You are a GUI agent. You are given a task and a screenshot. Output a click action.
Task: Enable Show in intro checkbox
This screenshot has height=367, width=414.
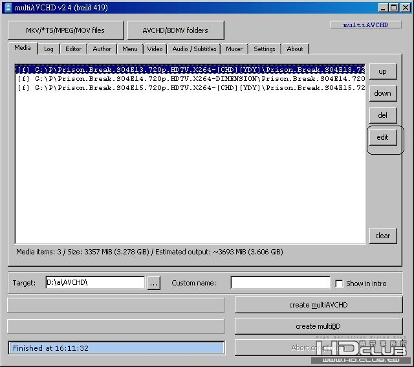coord(339,284)
